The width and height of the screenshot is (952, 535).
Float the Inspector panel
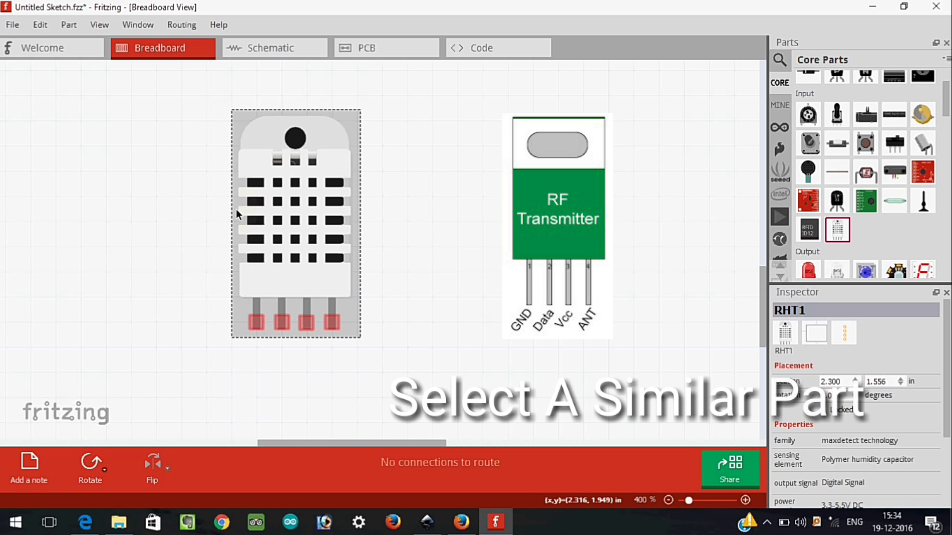coord(936,293)
